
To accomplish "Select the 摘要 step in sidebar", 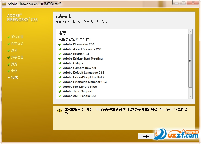I will [x=14, y=64].
